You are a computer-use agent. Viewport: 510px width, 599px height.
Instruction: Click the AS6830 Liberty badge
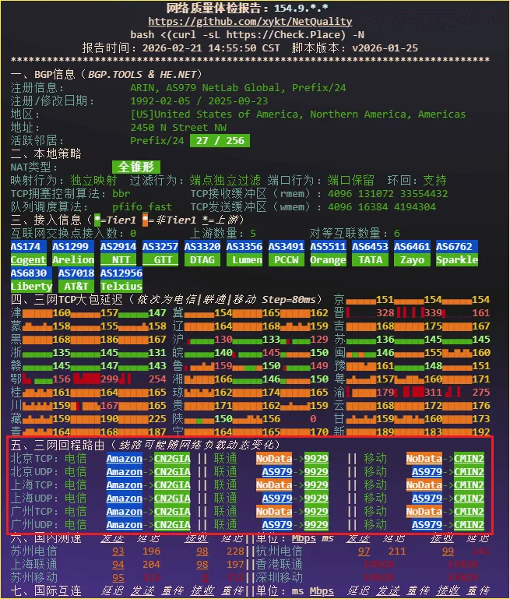32,280
